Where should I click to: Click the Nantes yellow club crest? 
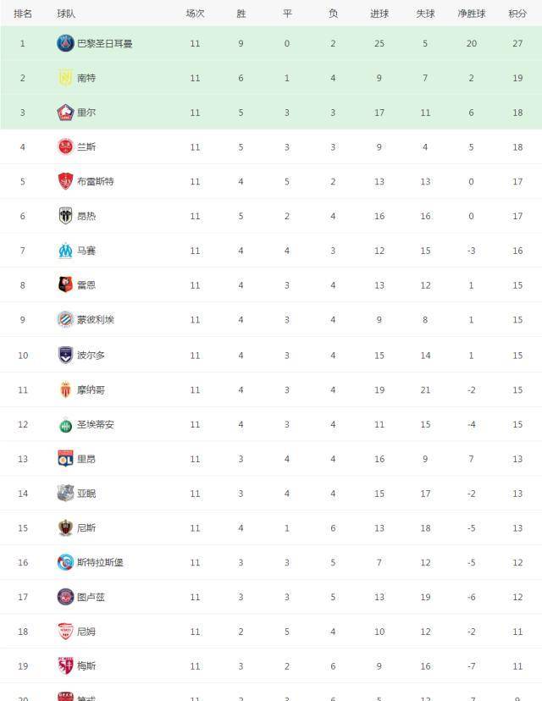[65, 78]
